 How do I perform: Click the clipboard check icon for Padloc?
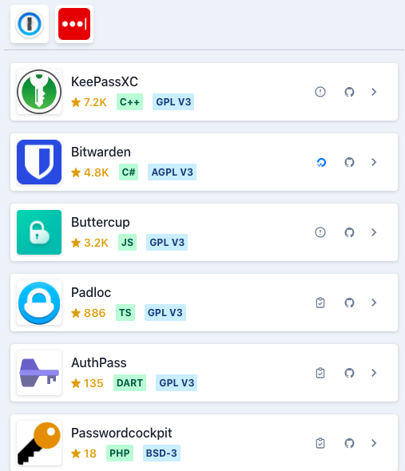coord(320,303)
